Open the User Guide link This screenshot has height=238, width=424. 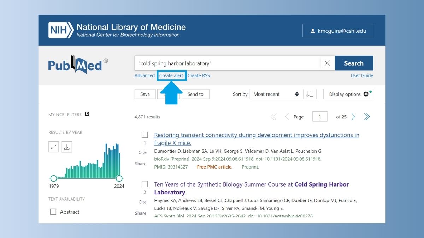pyautogui.click(x=362, y=75)
